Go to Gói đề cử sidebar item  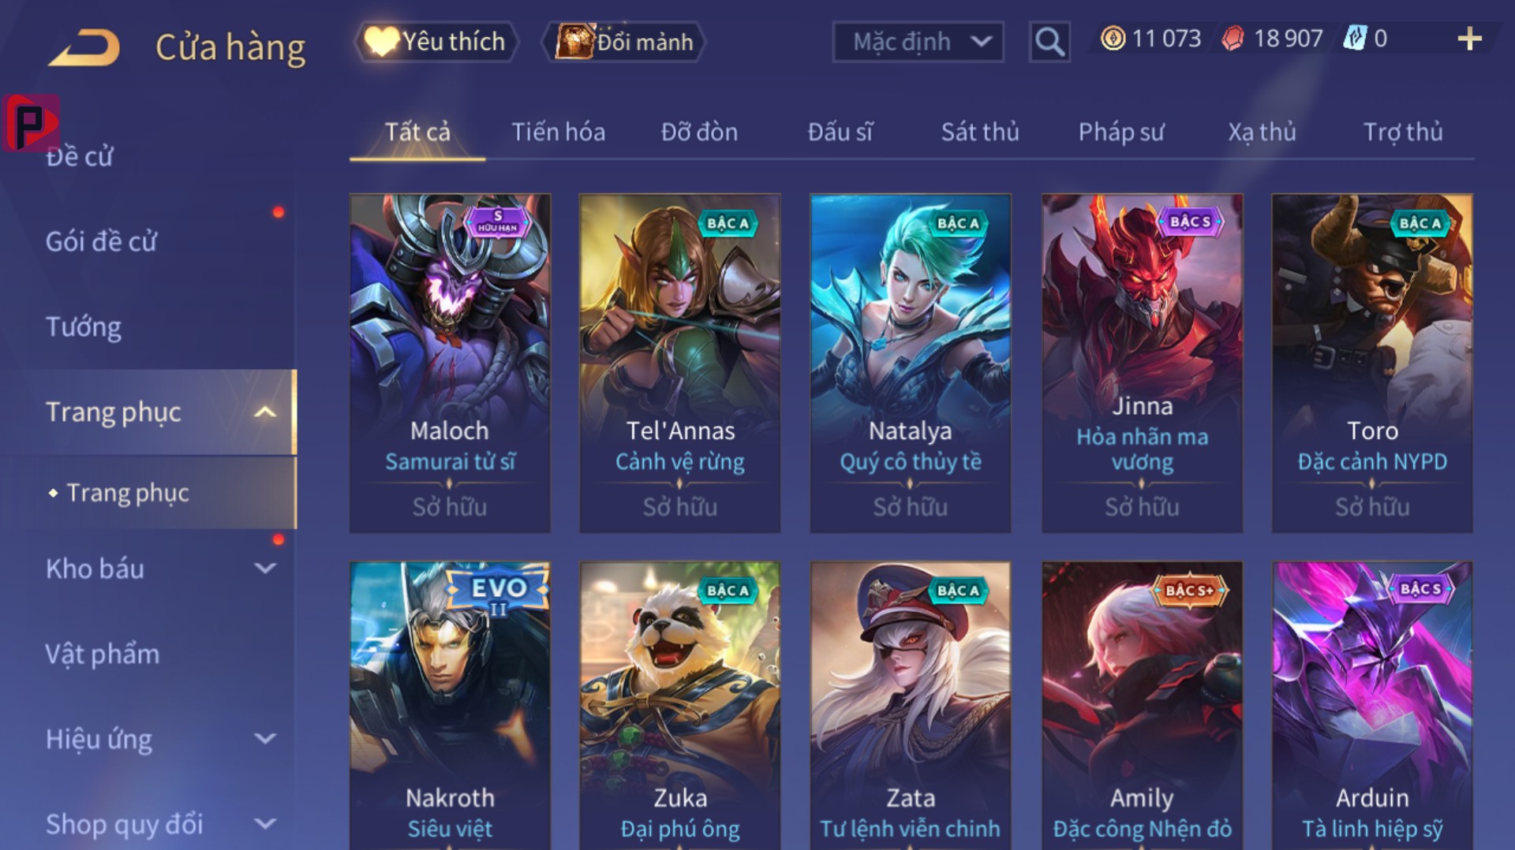point(101,241)
